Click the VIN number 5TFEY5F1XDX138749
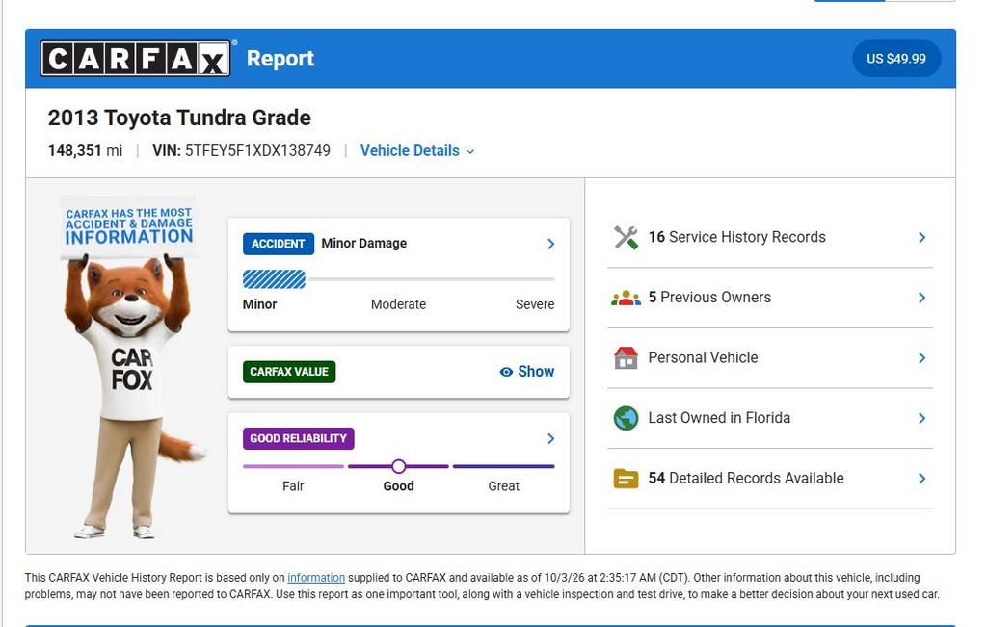987x627 pixels. point(257,151)
